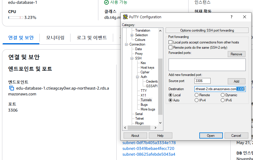Click the PuTTY icon in the title bar
Image resolution: width=253 pixels, height=160 pixels.
pyautogui.click(x=125, y=17)
